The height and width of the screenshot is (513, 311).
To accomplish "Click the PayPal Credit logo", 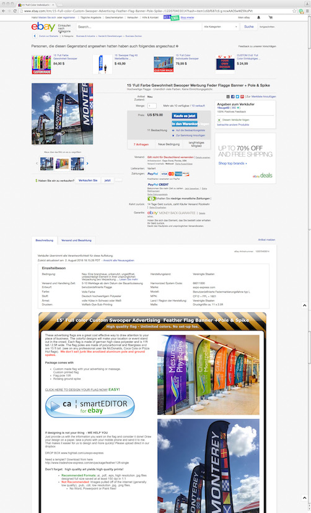I will tap(158, 184).
